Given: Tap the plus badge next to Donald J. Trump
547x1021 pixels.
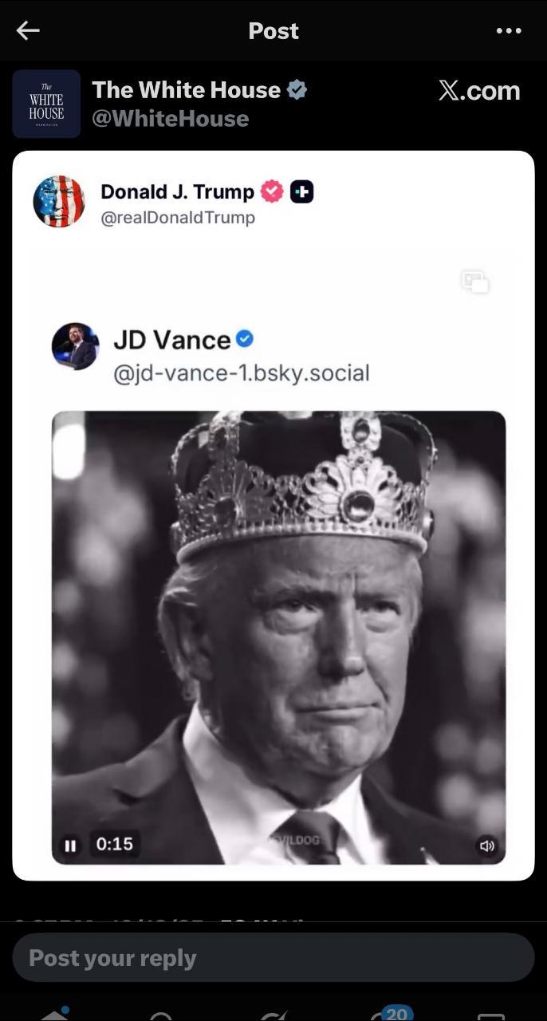Looking at the screenshot, I should coord(301,191).
